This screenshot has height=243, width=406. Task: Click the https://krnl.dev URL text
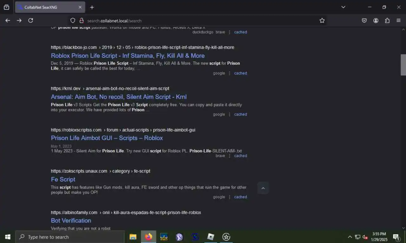66,89
